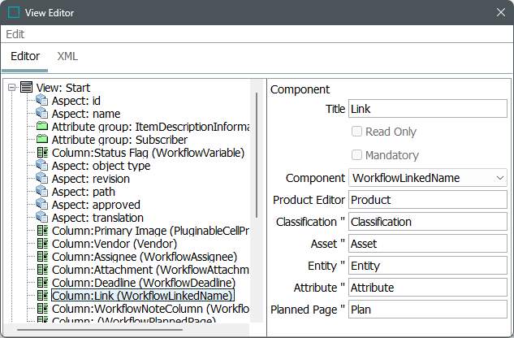
Task: Click the cube icon next to Aspect: revision
Action: (x=42, y=179)
